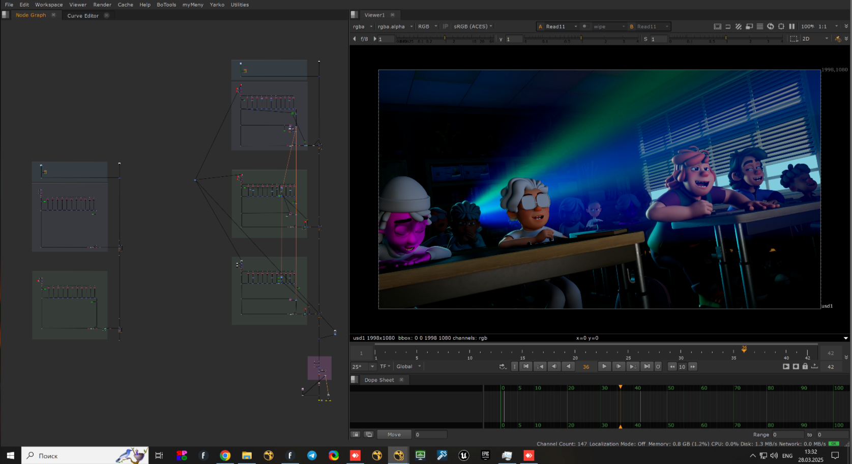Open the Yarko menu
852x464 pixels.
tap(217, 5)
